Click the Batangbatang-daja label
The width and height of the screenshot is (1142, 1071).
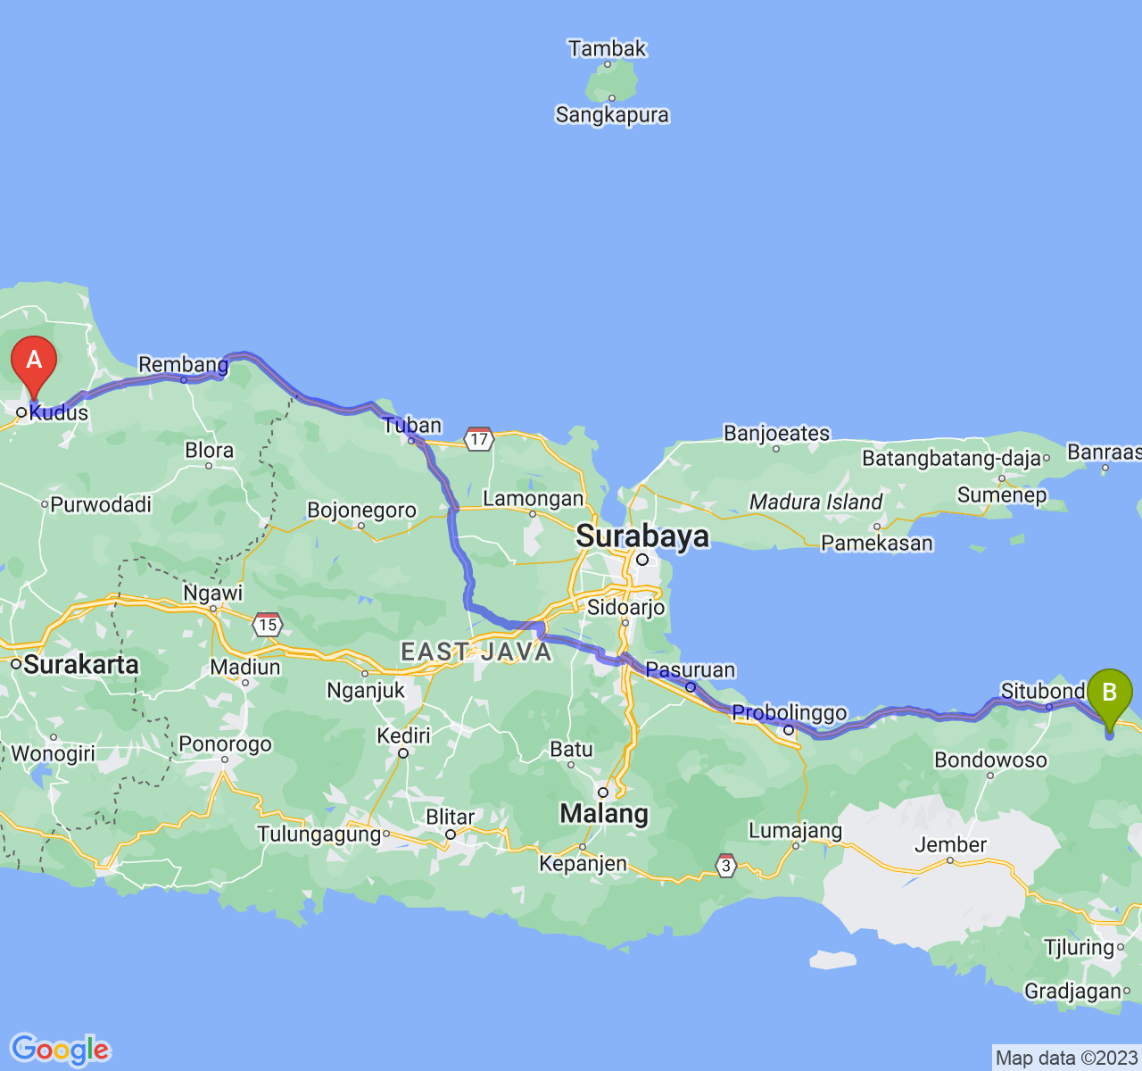pos(951,459)
